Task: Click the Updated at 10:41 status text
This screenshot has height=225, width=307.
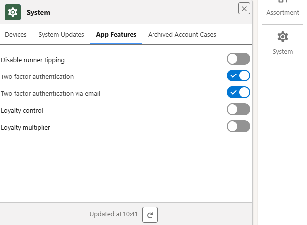Action: point(113,214)
